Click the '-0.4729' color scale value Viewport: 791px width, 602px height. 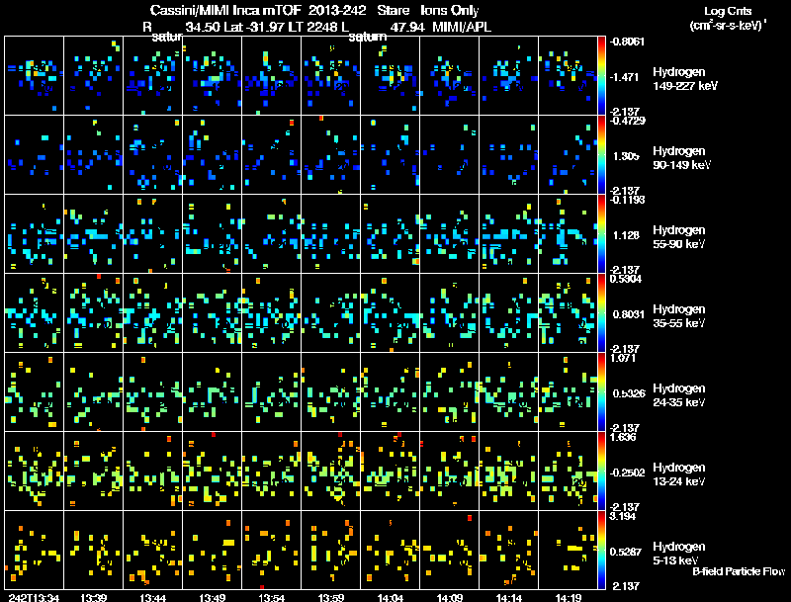click(627, 121)
